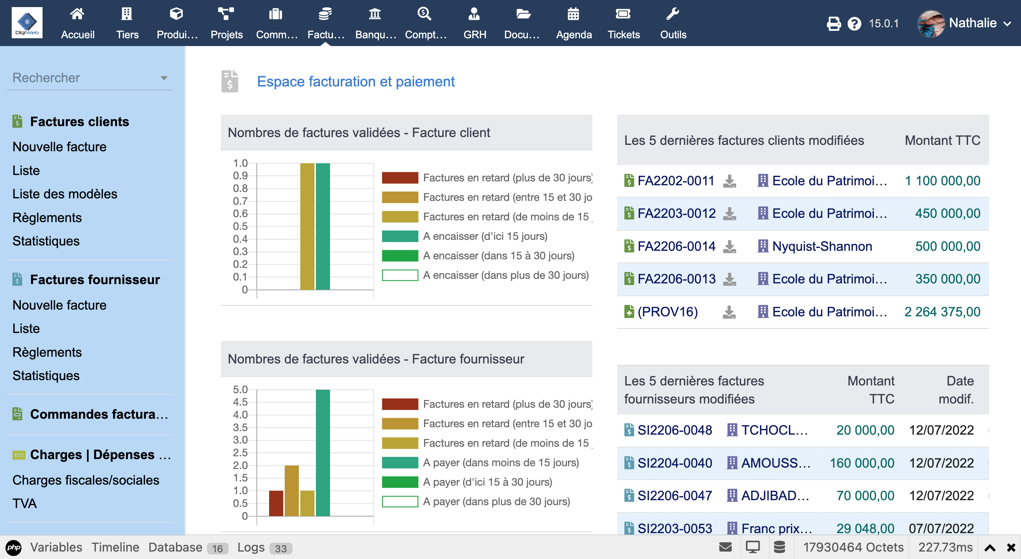
Task: Click the database icon in debug bar
Action: tap(779, 547)
